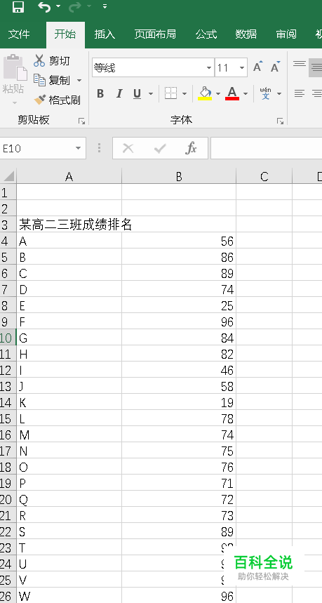
Task: Expand the 粘贴 paste options arrow
Action: (15, 102)
